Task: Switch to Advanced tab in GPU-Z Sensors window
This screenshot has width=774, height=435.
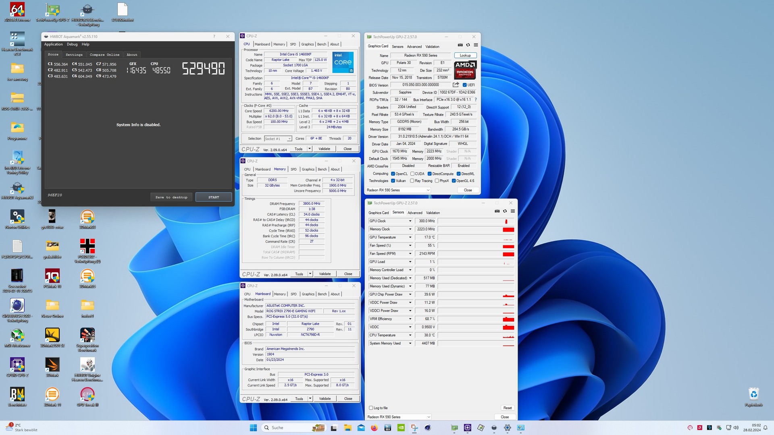Action: (x=415, y=213)
